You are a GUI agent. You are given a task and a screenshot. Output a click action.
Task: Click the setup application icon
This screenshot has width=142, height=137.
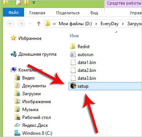point(73,86)
